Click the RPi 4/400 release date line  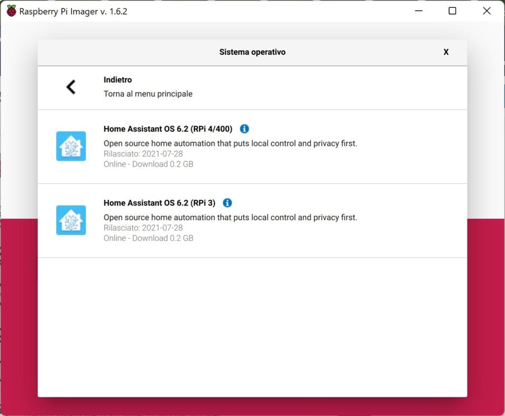coord(143,154)
